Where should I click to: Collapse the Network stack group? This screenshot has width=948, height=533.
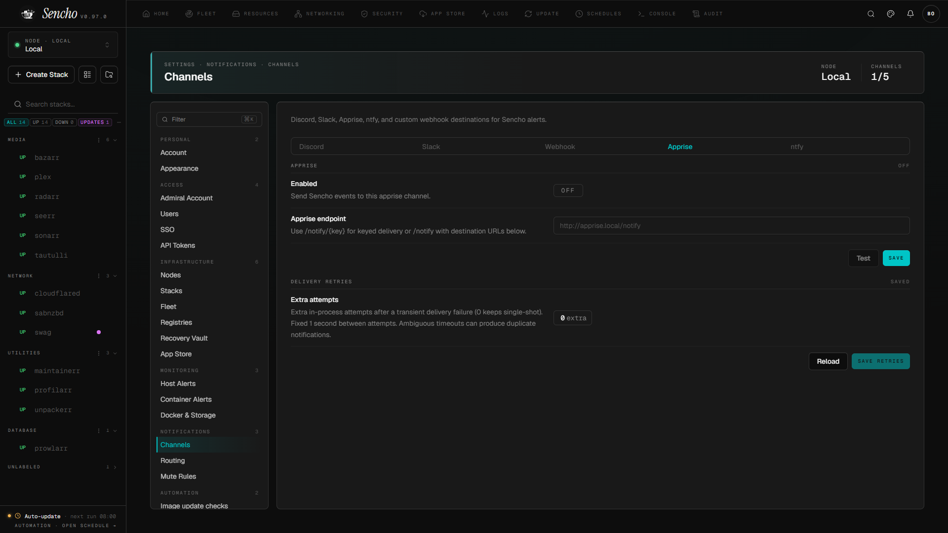coord(115,276)
